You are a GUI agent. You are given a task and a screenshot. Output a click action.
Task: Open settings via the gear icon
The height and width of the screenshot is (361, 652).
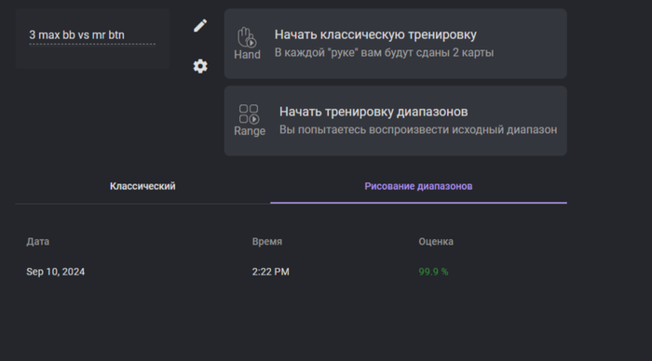click(x=200, y=66)
